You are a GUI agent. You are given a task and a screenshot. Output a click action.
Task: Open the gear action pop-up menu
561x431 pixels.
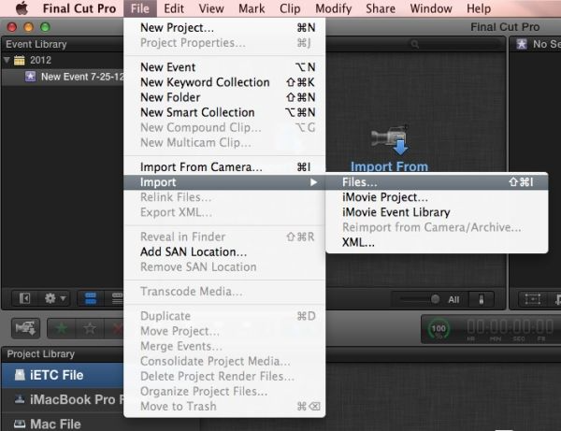(x=53, y=298)
